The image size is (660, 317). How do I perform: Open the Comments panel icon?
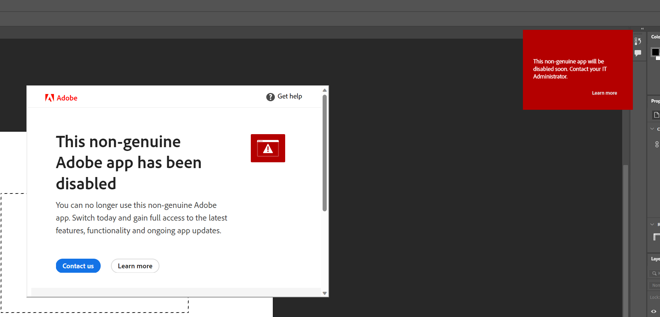(638, 53)
